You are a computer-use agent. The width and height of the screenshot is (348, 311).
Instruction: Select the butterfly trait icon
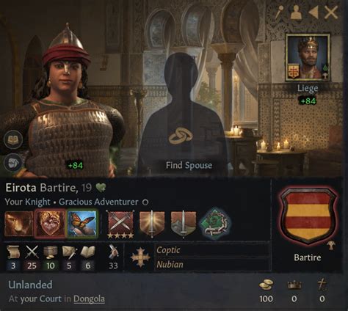tap(82, 224)
